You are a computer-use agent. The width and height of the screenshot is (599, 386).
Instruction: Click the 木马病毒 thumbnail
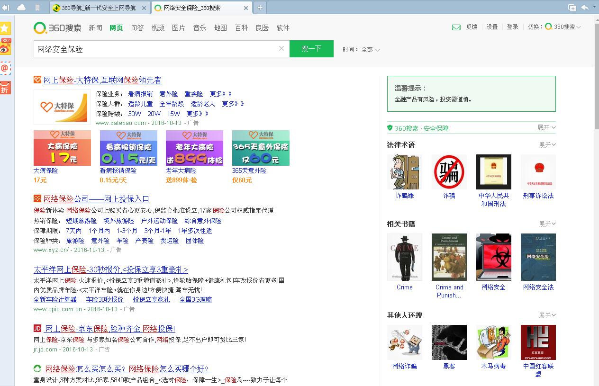tap(494, 342)
